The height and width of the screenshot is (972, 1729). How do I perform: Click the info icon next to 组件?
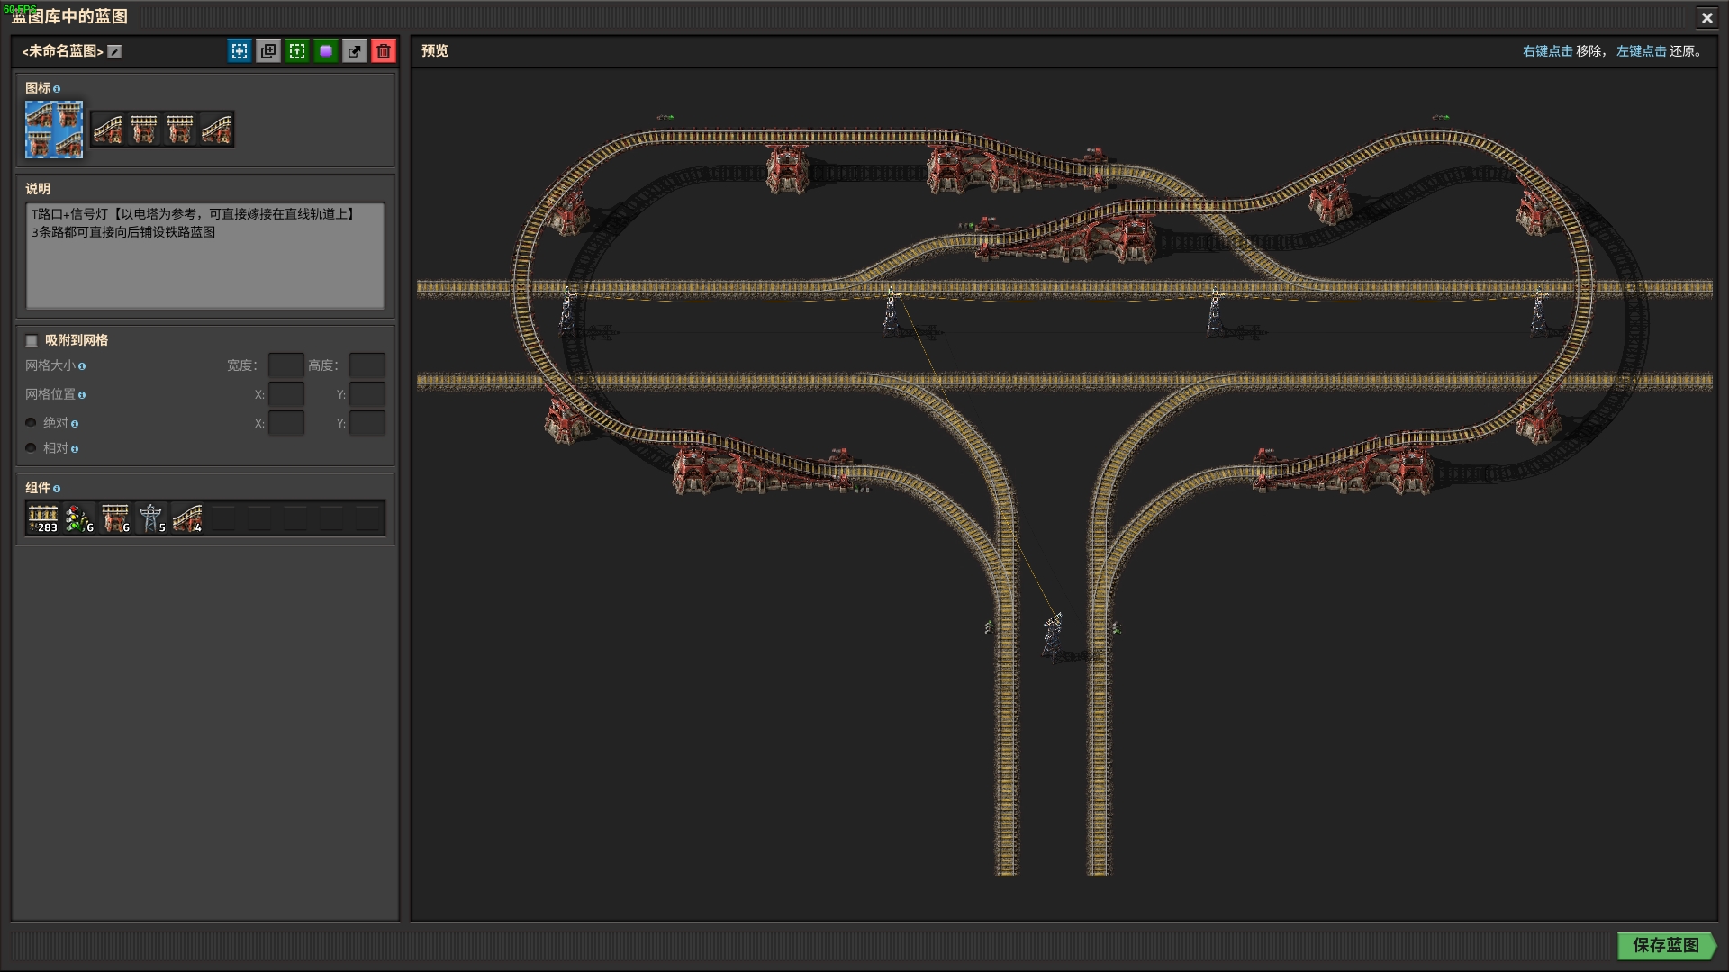[57, 489]
